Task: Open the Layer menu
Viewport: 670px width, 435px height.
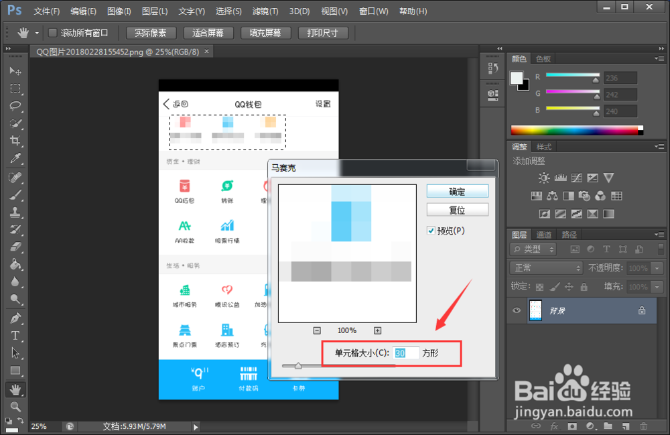Action: (x=155, y=11)
